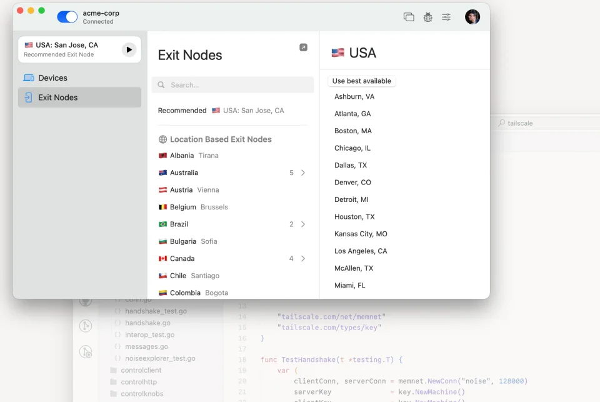Select Australia country row
The width and height of the screenshot is (600, 402).
point(232,173)
